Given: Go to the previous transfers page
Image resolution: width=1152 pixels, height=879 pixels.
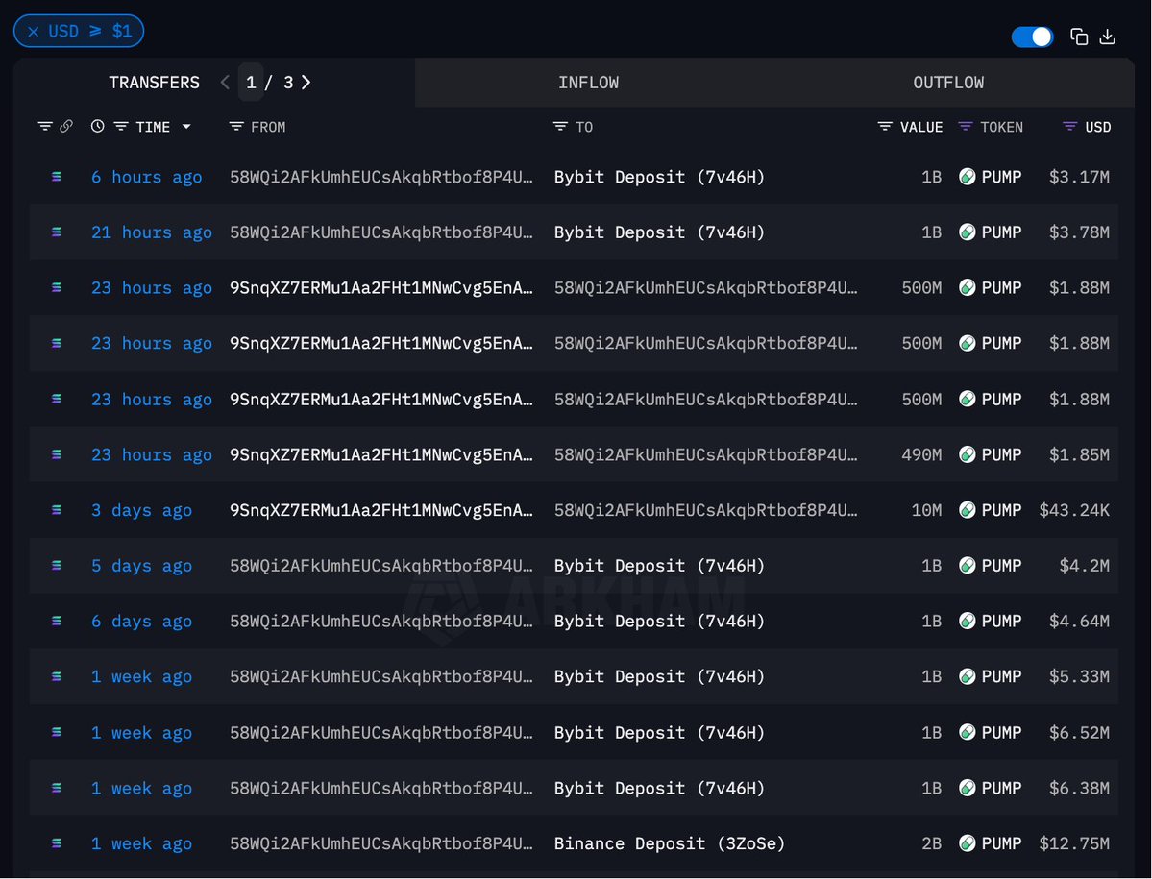Looking at the screenshot, I should click(225, 83).
